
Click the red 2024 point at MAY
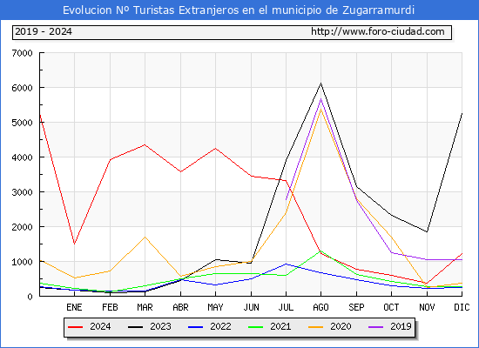[x=215, y=149]
